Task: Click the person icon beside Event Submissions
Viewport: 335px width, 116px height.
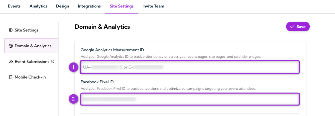Action: [x=10, y=62]
